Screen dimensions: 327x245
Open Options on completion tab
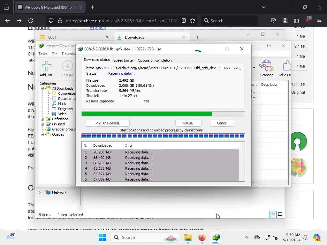(x=155, y=60)
